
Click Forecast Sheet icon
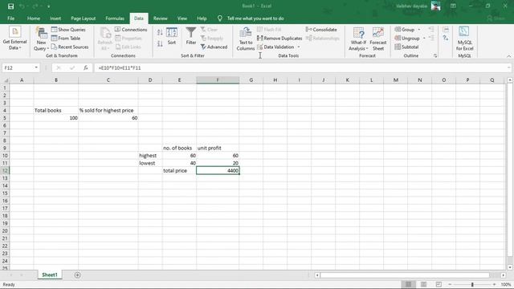pos(378,39)
